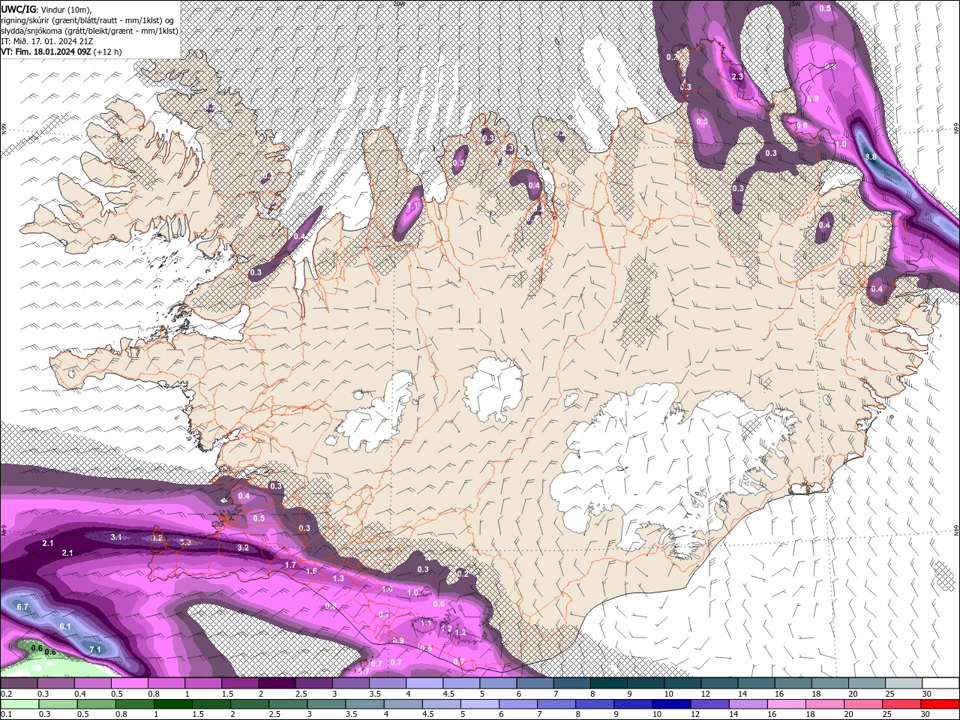Click the 6.1 precipitation value

pos(65,626)
